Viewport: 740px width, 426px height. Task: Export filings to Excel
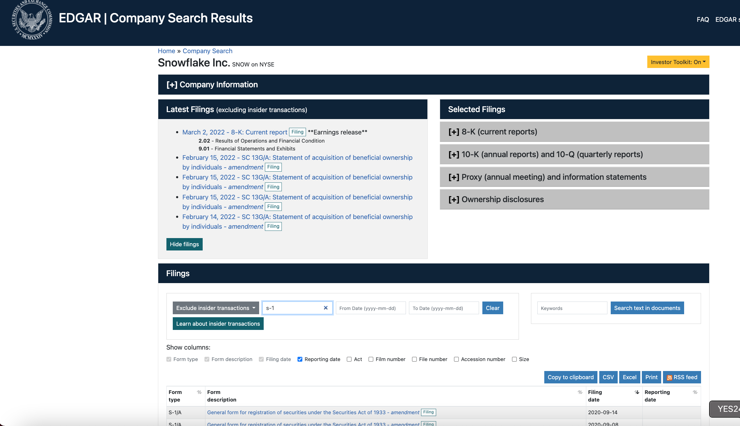(x=629, y=377)
